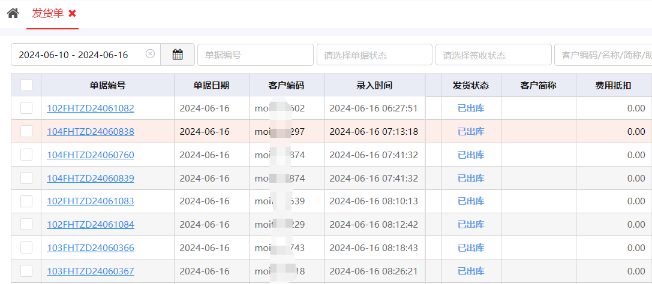Screen dimensions: 652x284
Task: View order 102FHTZD24061084 details
Action: [x=91, y=225]
